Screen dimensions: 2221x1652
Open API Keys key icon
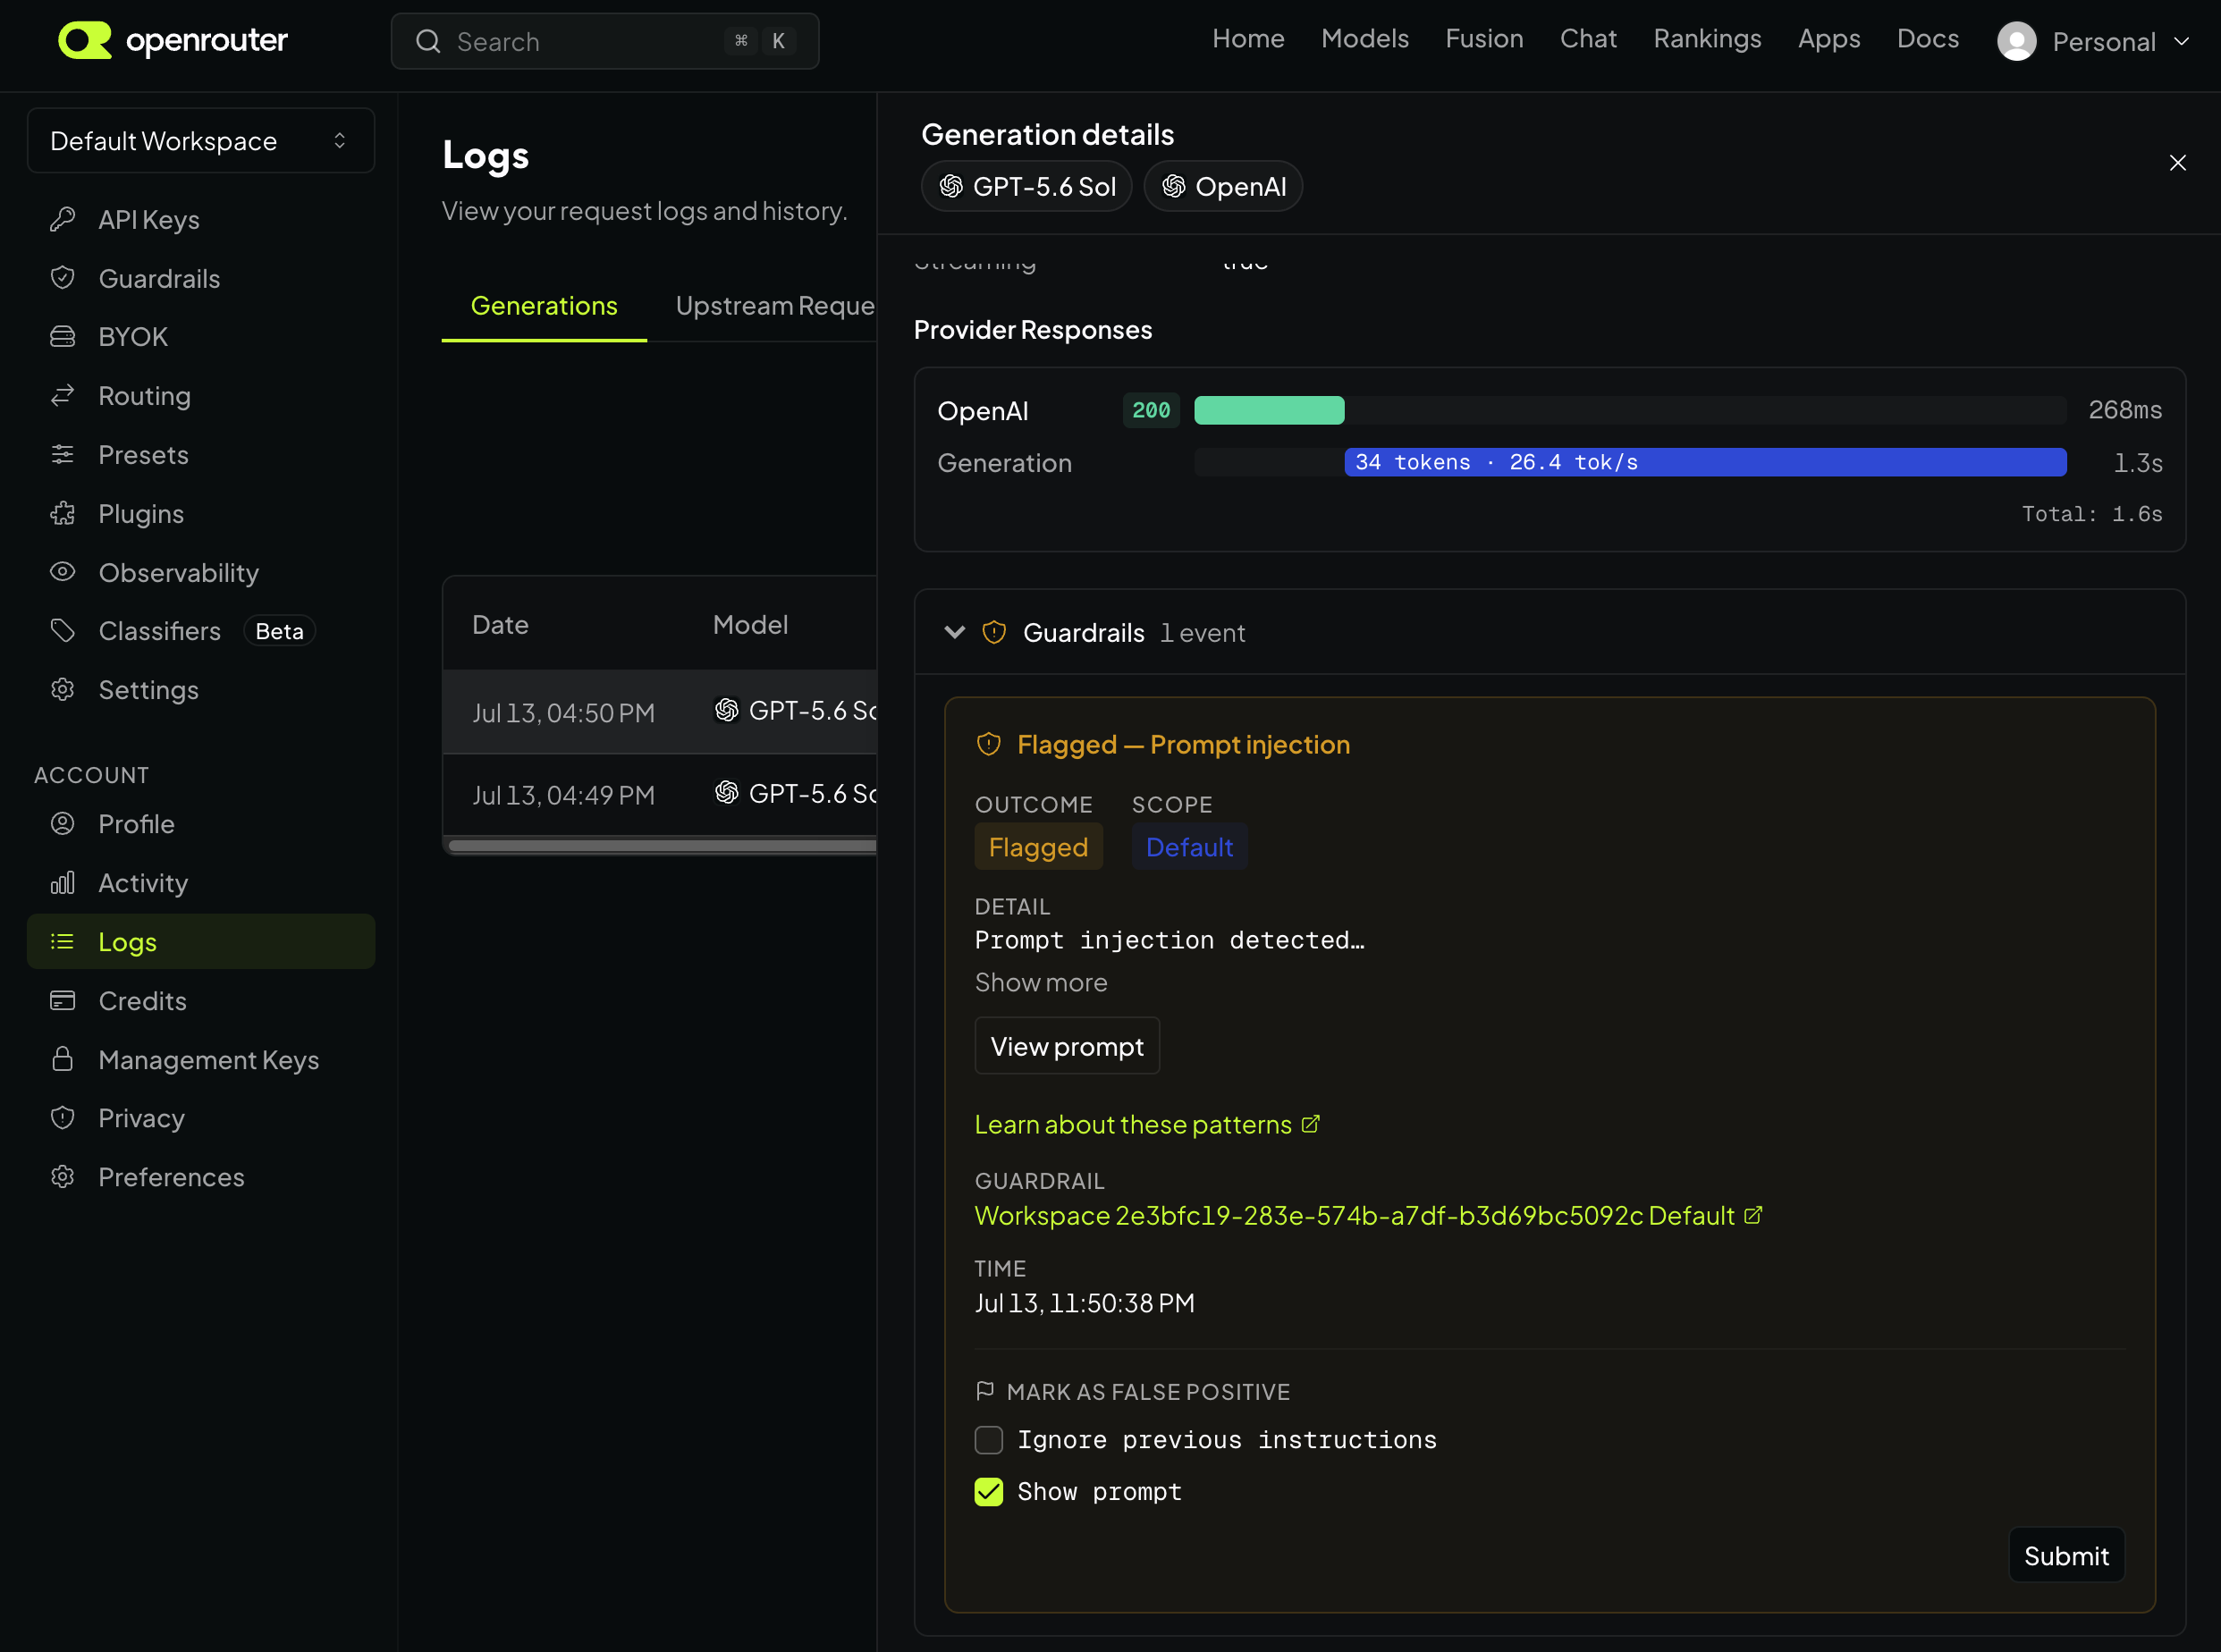pyautogui.click(x=63, y=219)
